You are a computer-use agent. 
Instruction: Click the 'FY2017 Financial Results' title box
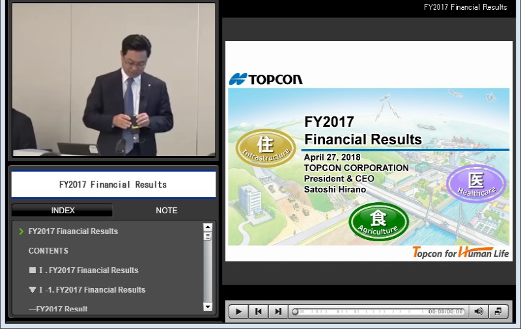click(113, 185)
